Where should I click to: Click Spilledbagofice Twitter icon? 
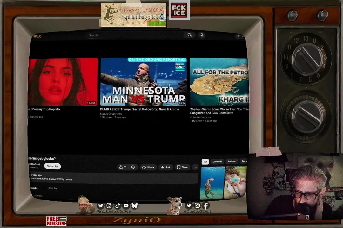[x=100, y=206]
